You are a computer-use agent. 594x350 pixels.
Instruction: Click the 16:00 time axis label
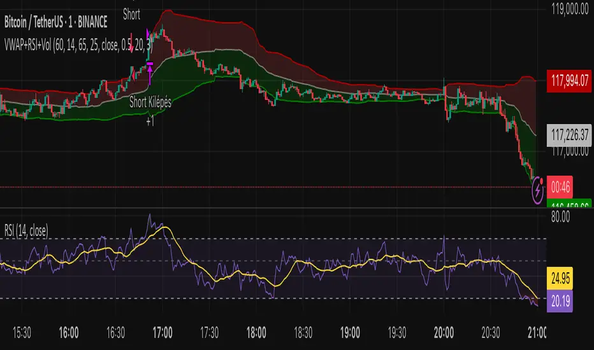(x=69, y=333)
